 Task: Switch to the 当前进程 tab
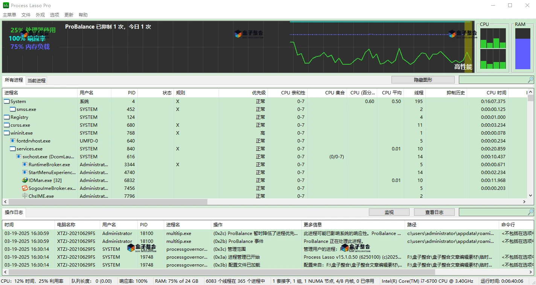coord(37,80)
